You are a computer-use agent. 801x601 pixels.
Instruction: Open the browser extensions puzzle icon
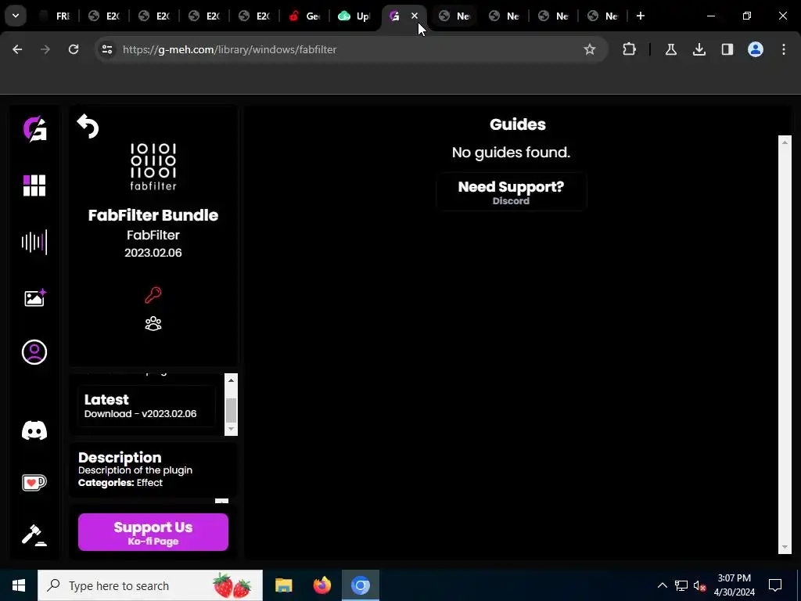630,49
